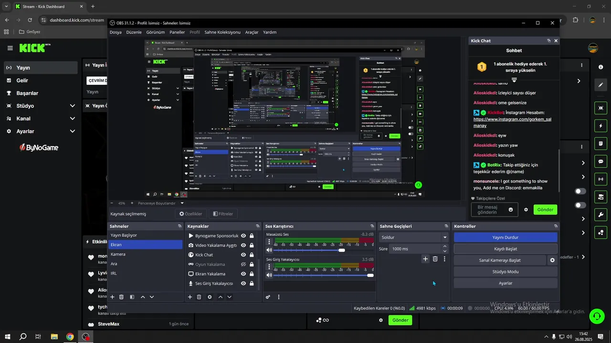Hide Ekran Yakalama source
Screen dimensions: 611x343
(243, 274)
